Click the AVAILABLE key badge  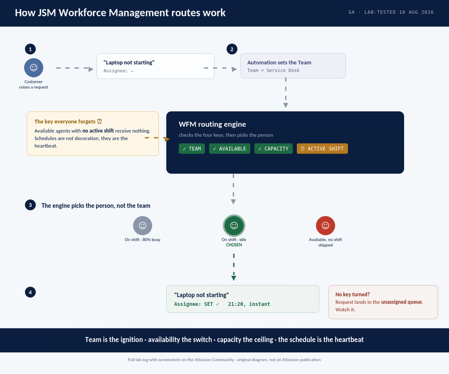click(229, 149)
